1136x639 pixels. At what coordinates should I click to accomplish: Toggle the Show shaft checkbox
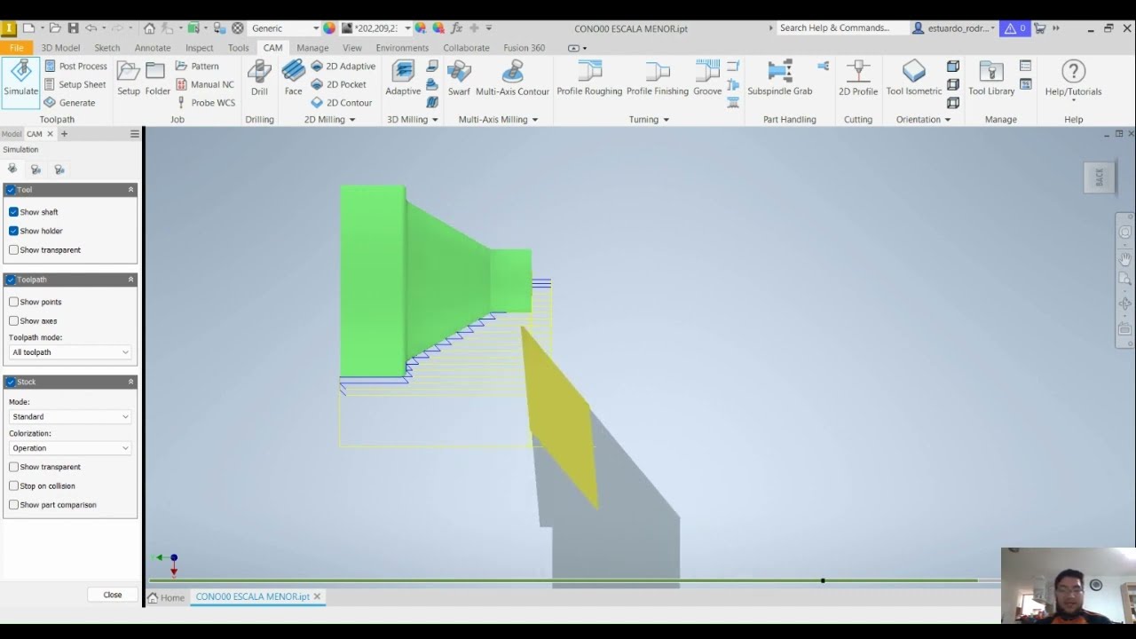(13, 212)
